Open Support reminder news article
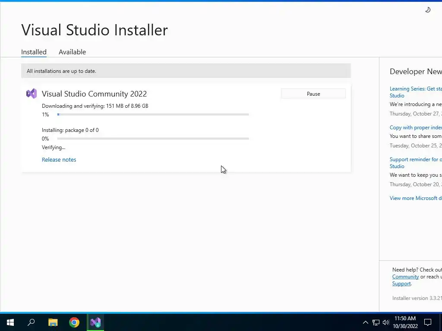The width and height of the screenshot is (442, 331). pos(416,162)
